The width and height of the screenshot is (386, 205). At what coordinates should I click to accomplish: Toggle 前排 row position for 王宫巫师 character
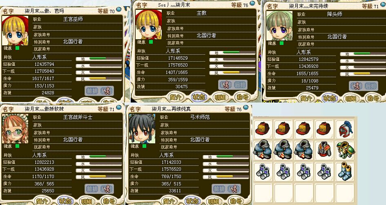pos(92,91)
